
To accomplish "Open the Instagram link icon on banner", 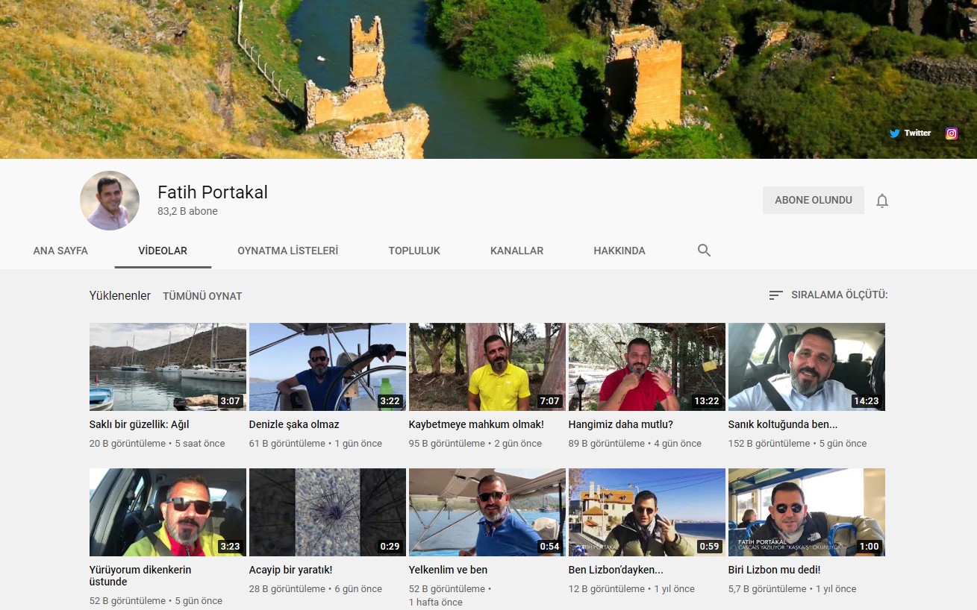I will (x=952, y=133).
